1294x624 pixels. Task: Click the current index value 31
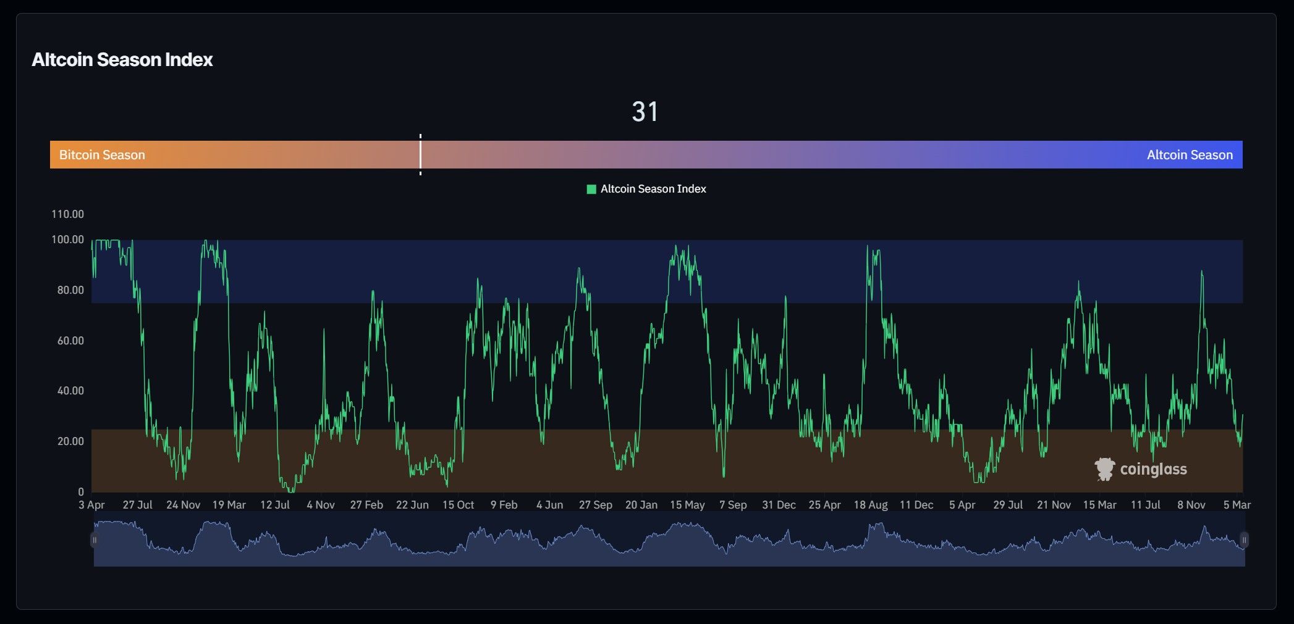[x=645, y=112]
